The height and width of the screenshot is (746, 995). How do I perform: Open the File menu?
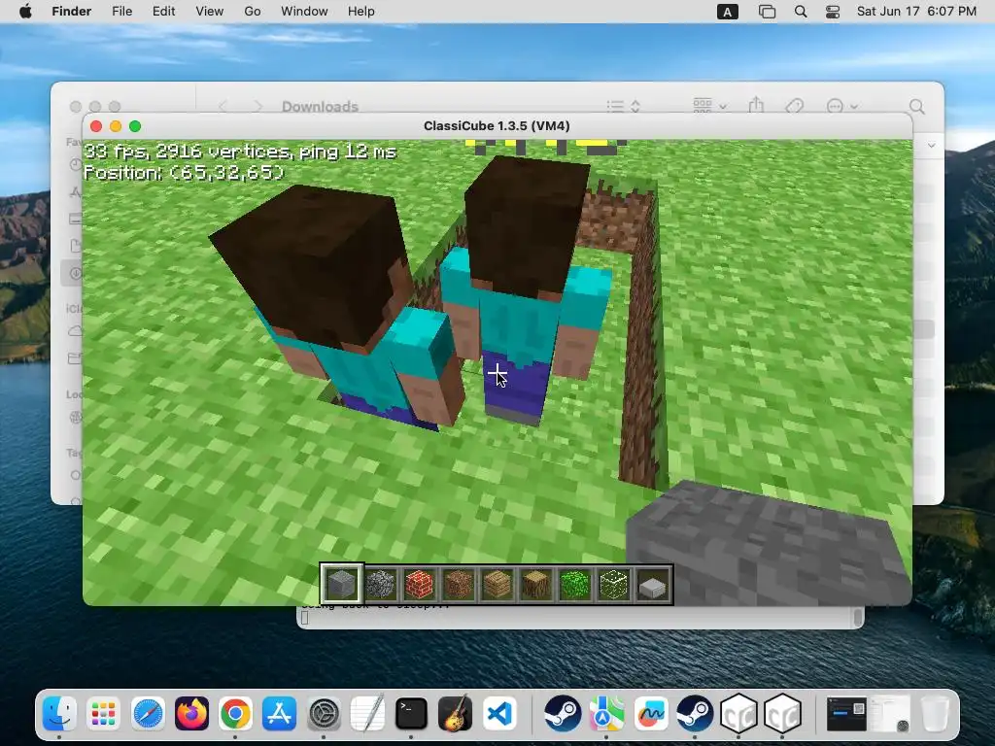pyautogui.click(x=121, y=12)
